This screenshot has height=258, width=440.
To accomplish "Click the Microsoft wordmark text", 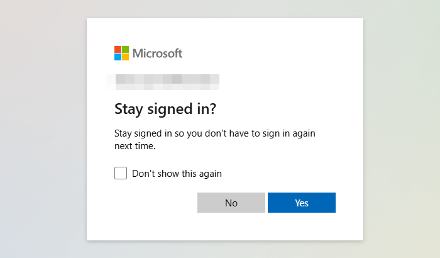I will click(x=157, y=53).
